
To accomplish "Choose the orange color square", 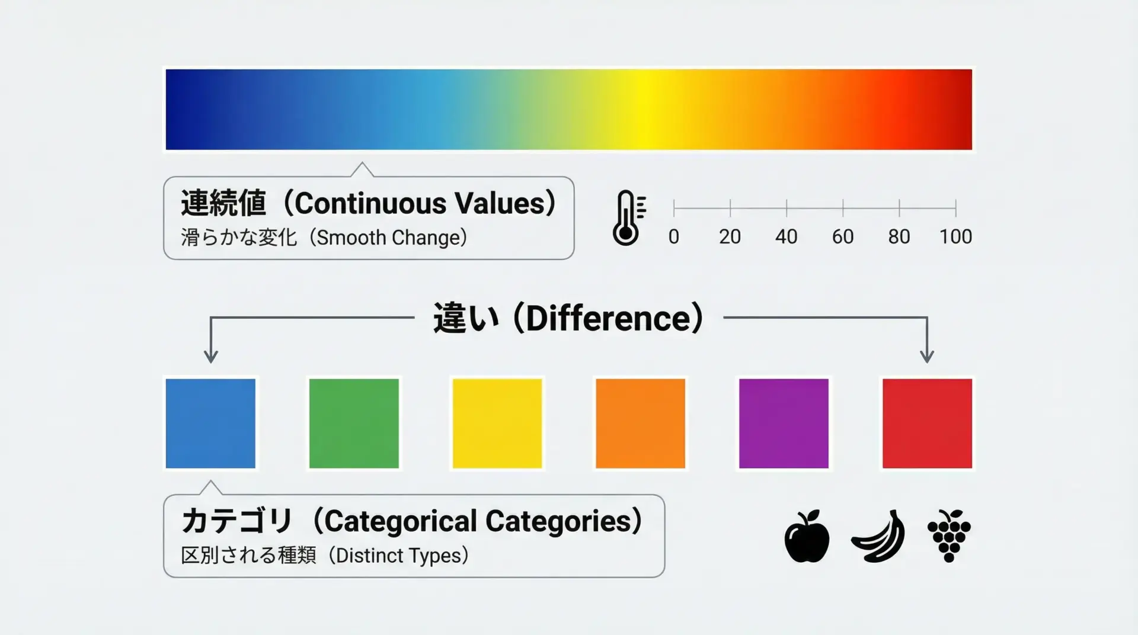I will (640, 424).
